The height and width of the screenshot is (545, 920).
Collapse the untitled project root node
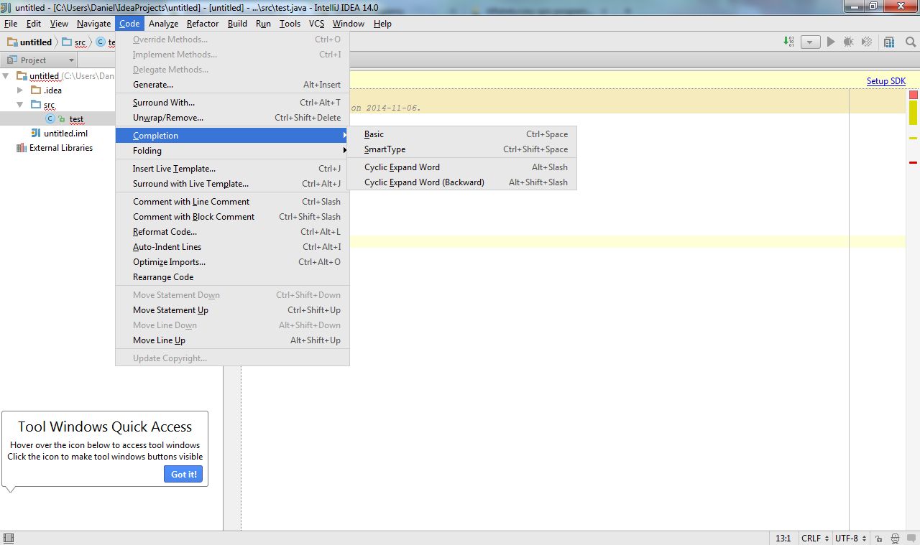(6, 75)
